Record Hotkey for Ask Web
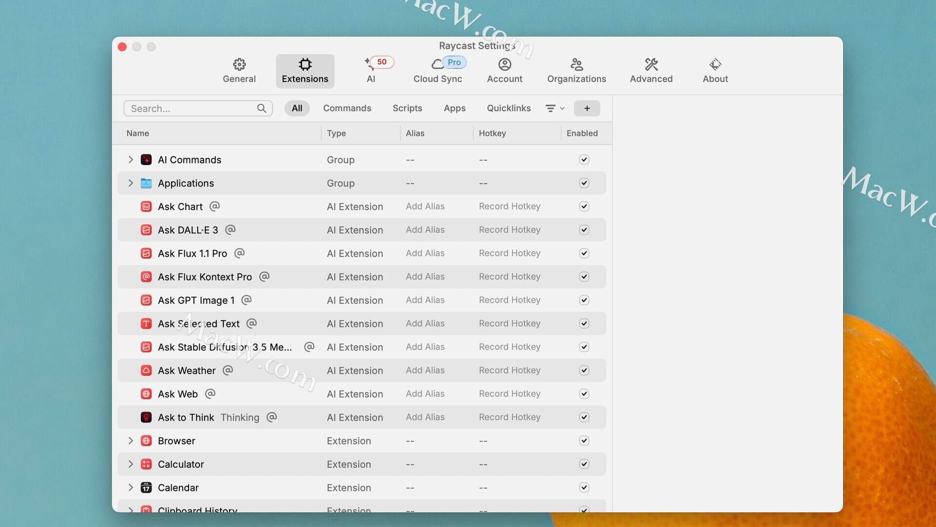 click(x=509, y=394)
